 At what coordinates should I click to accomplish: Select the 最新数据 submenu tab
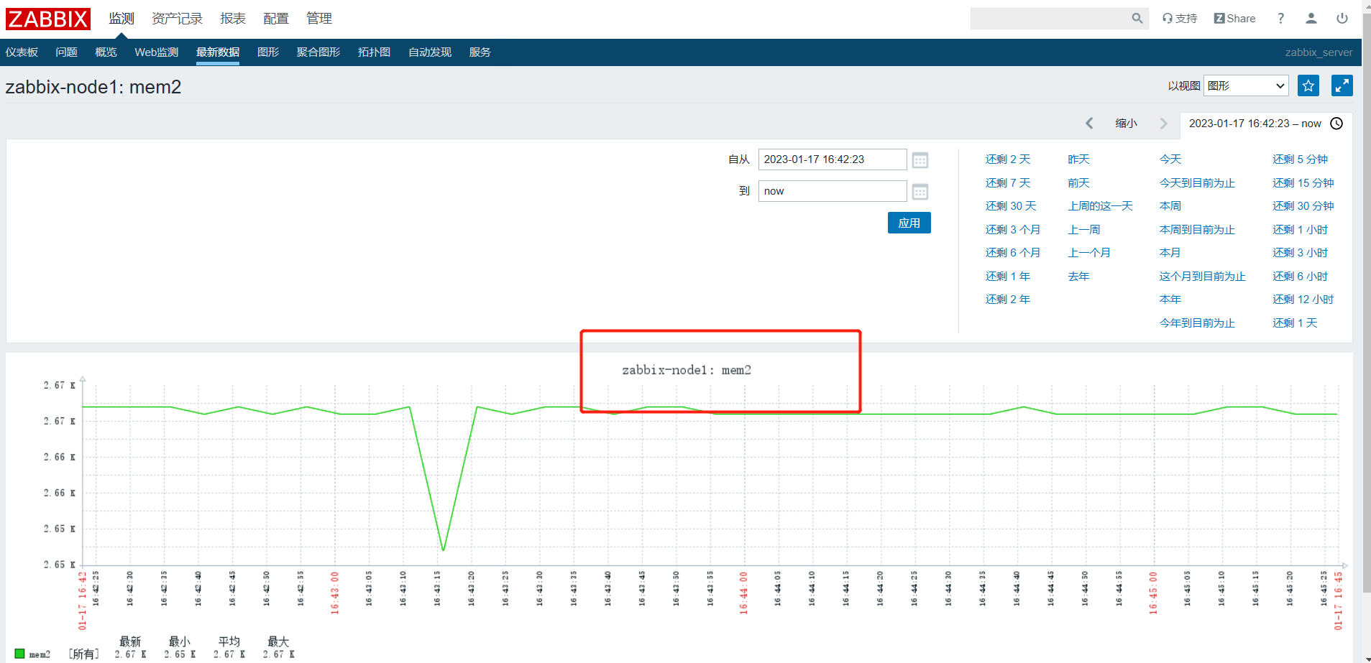(218, 52)
